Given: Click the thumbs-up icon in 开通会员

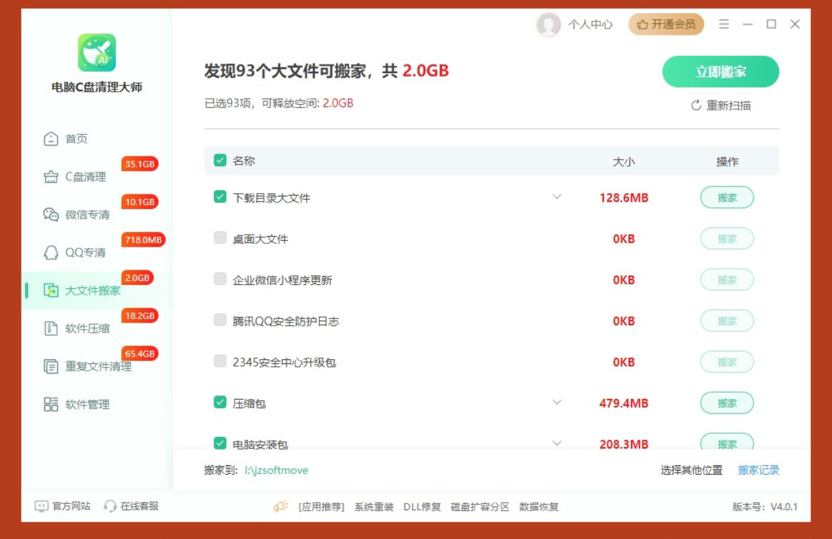Looking at the screenshot, I should [x=642, y=25].
